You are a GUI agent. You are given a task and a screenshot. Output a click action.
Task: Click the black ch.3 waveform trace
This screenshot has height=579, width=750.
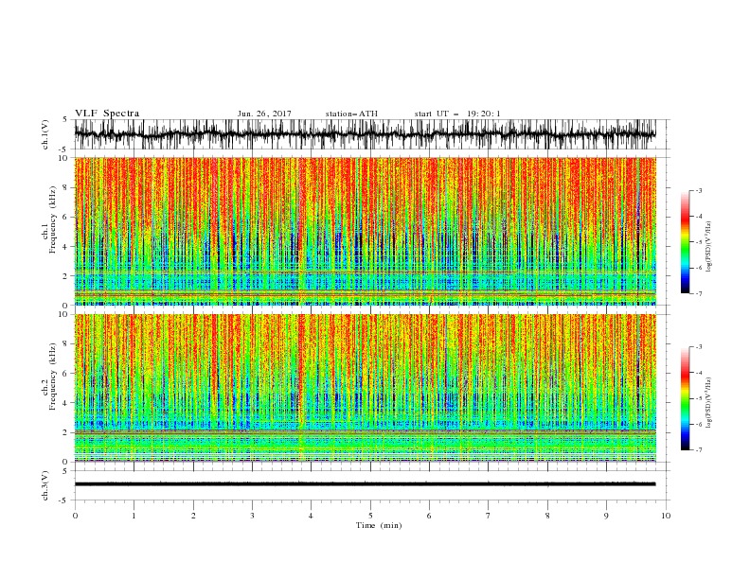click(365, 484)
